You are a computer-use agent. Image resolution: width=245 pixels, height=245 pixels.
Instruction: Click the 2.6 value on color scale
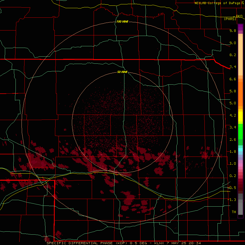(x=233, y=140)
